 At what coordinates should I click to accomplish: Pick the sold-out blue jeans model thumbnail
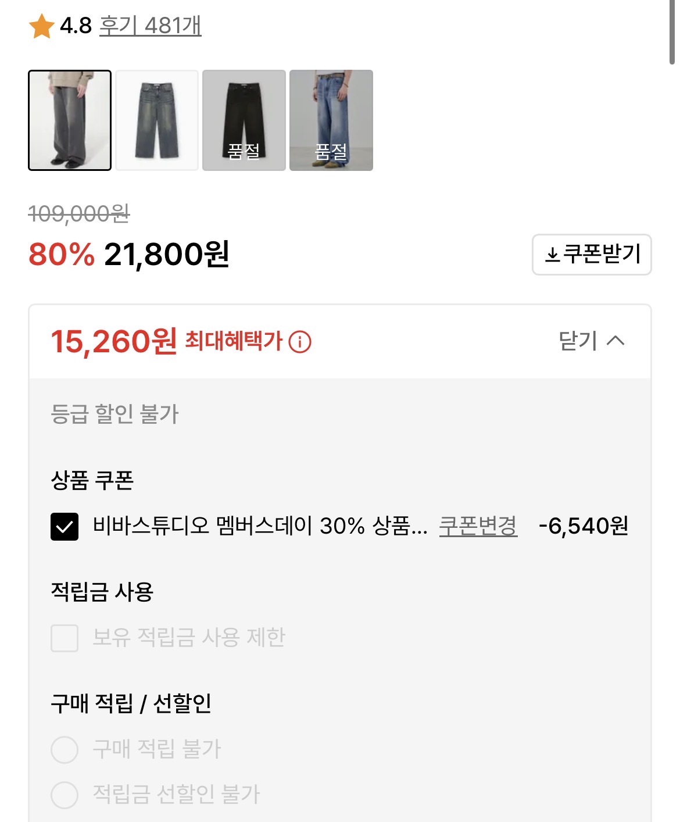click(x=331, y=120)
